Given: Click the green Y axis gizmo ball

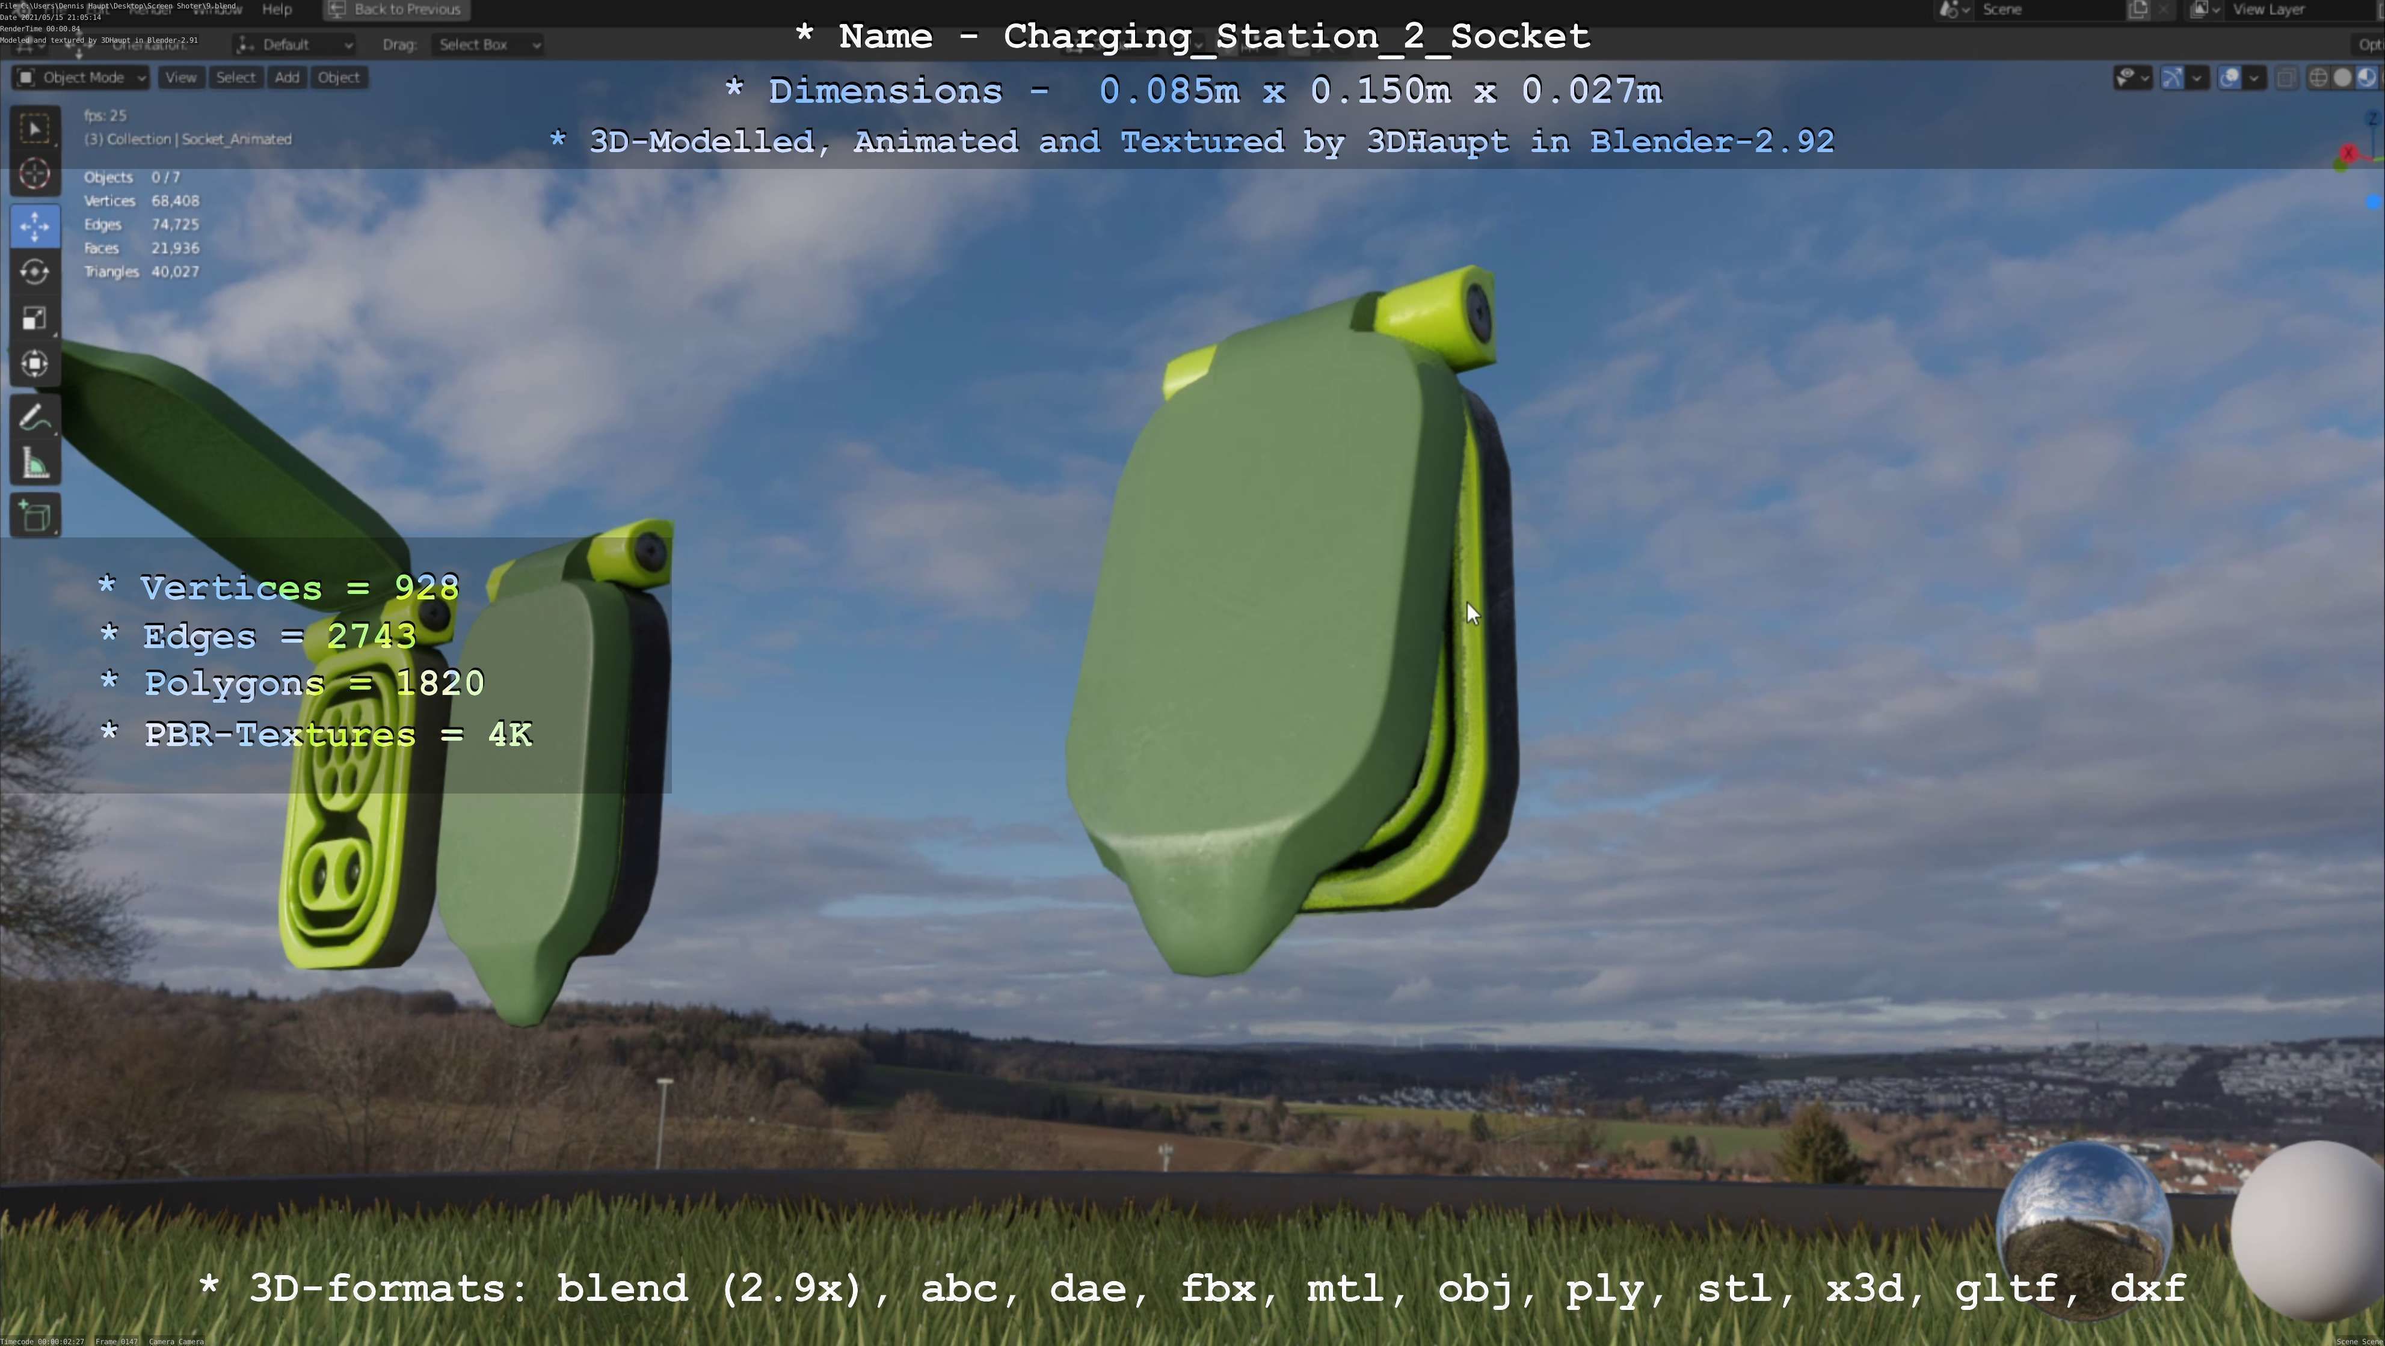Looking at the screenshot, I should point(2342,165).
